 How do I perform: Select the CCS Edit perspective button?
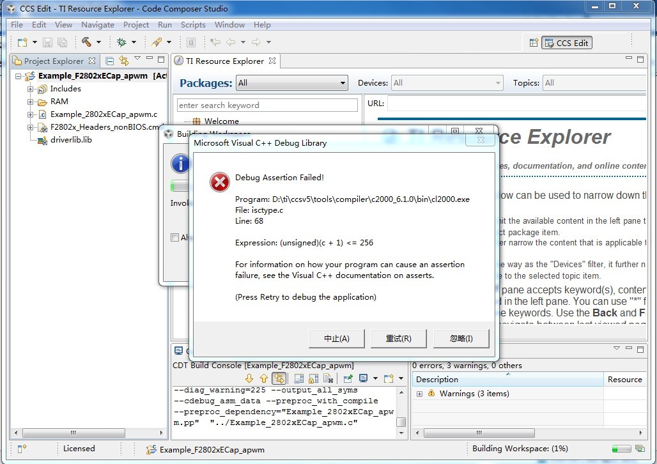click(x=567, y=43)
